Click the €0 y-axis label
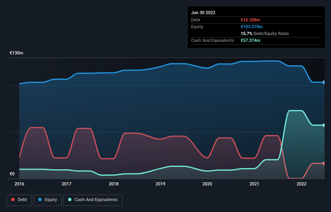 pos(12,174)
